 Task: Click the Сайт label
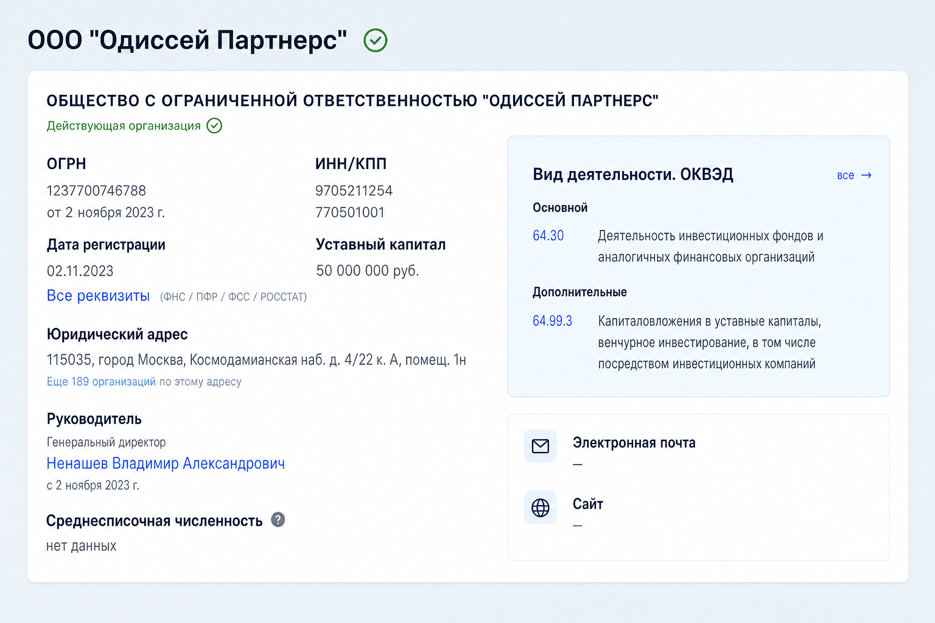(588, 504)
